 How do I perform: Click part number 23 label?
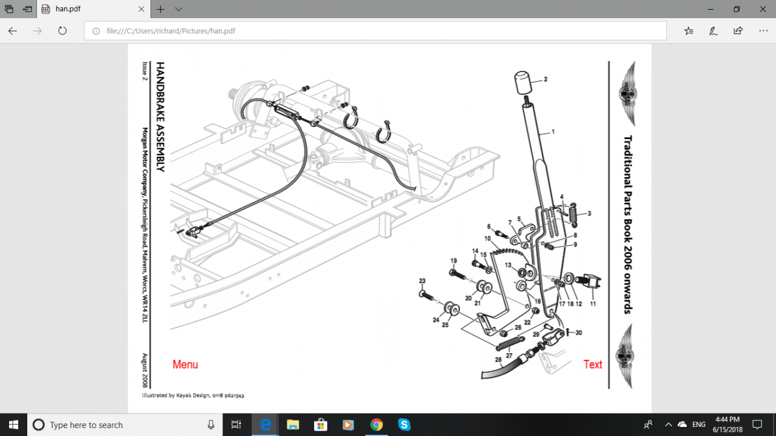tap(422, 280)
